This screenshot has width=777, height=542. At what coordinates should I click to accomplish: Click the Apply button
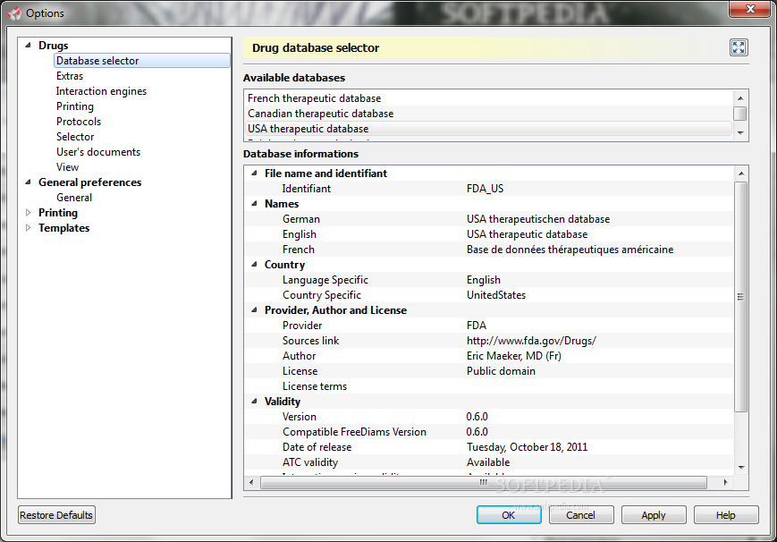click(654, 515)
